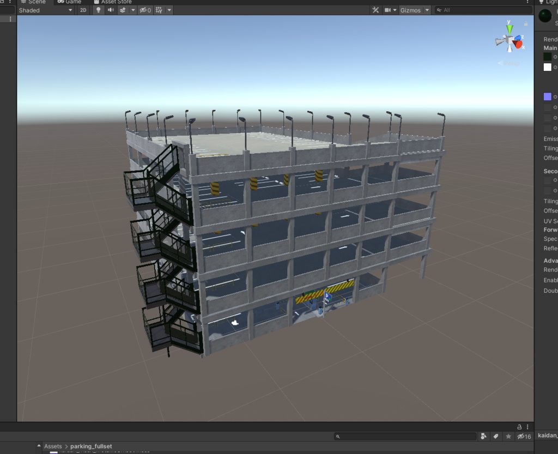Toggle hidden objects count in Scene view
This screenshot has width=558, height=454.
click(x=144, y=10)
